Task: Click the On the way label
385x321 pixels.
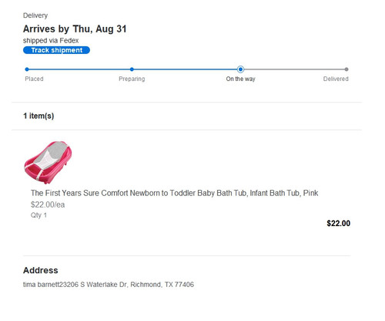Action: point(240,79)
